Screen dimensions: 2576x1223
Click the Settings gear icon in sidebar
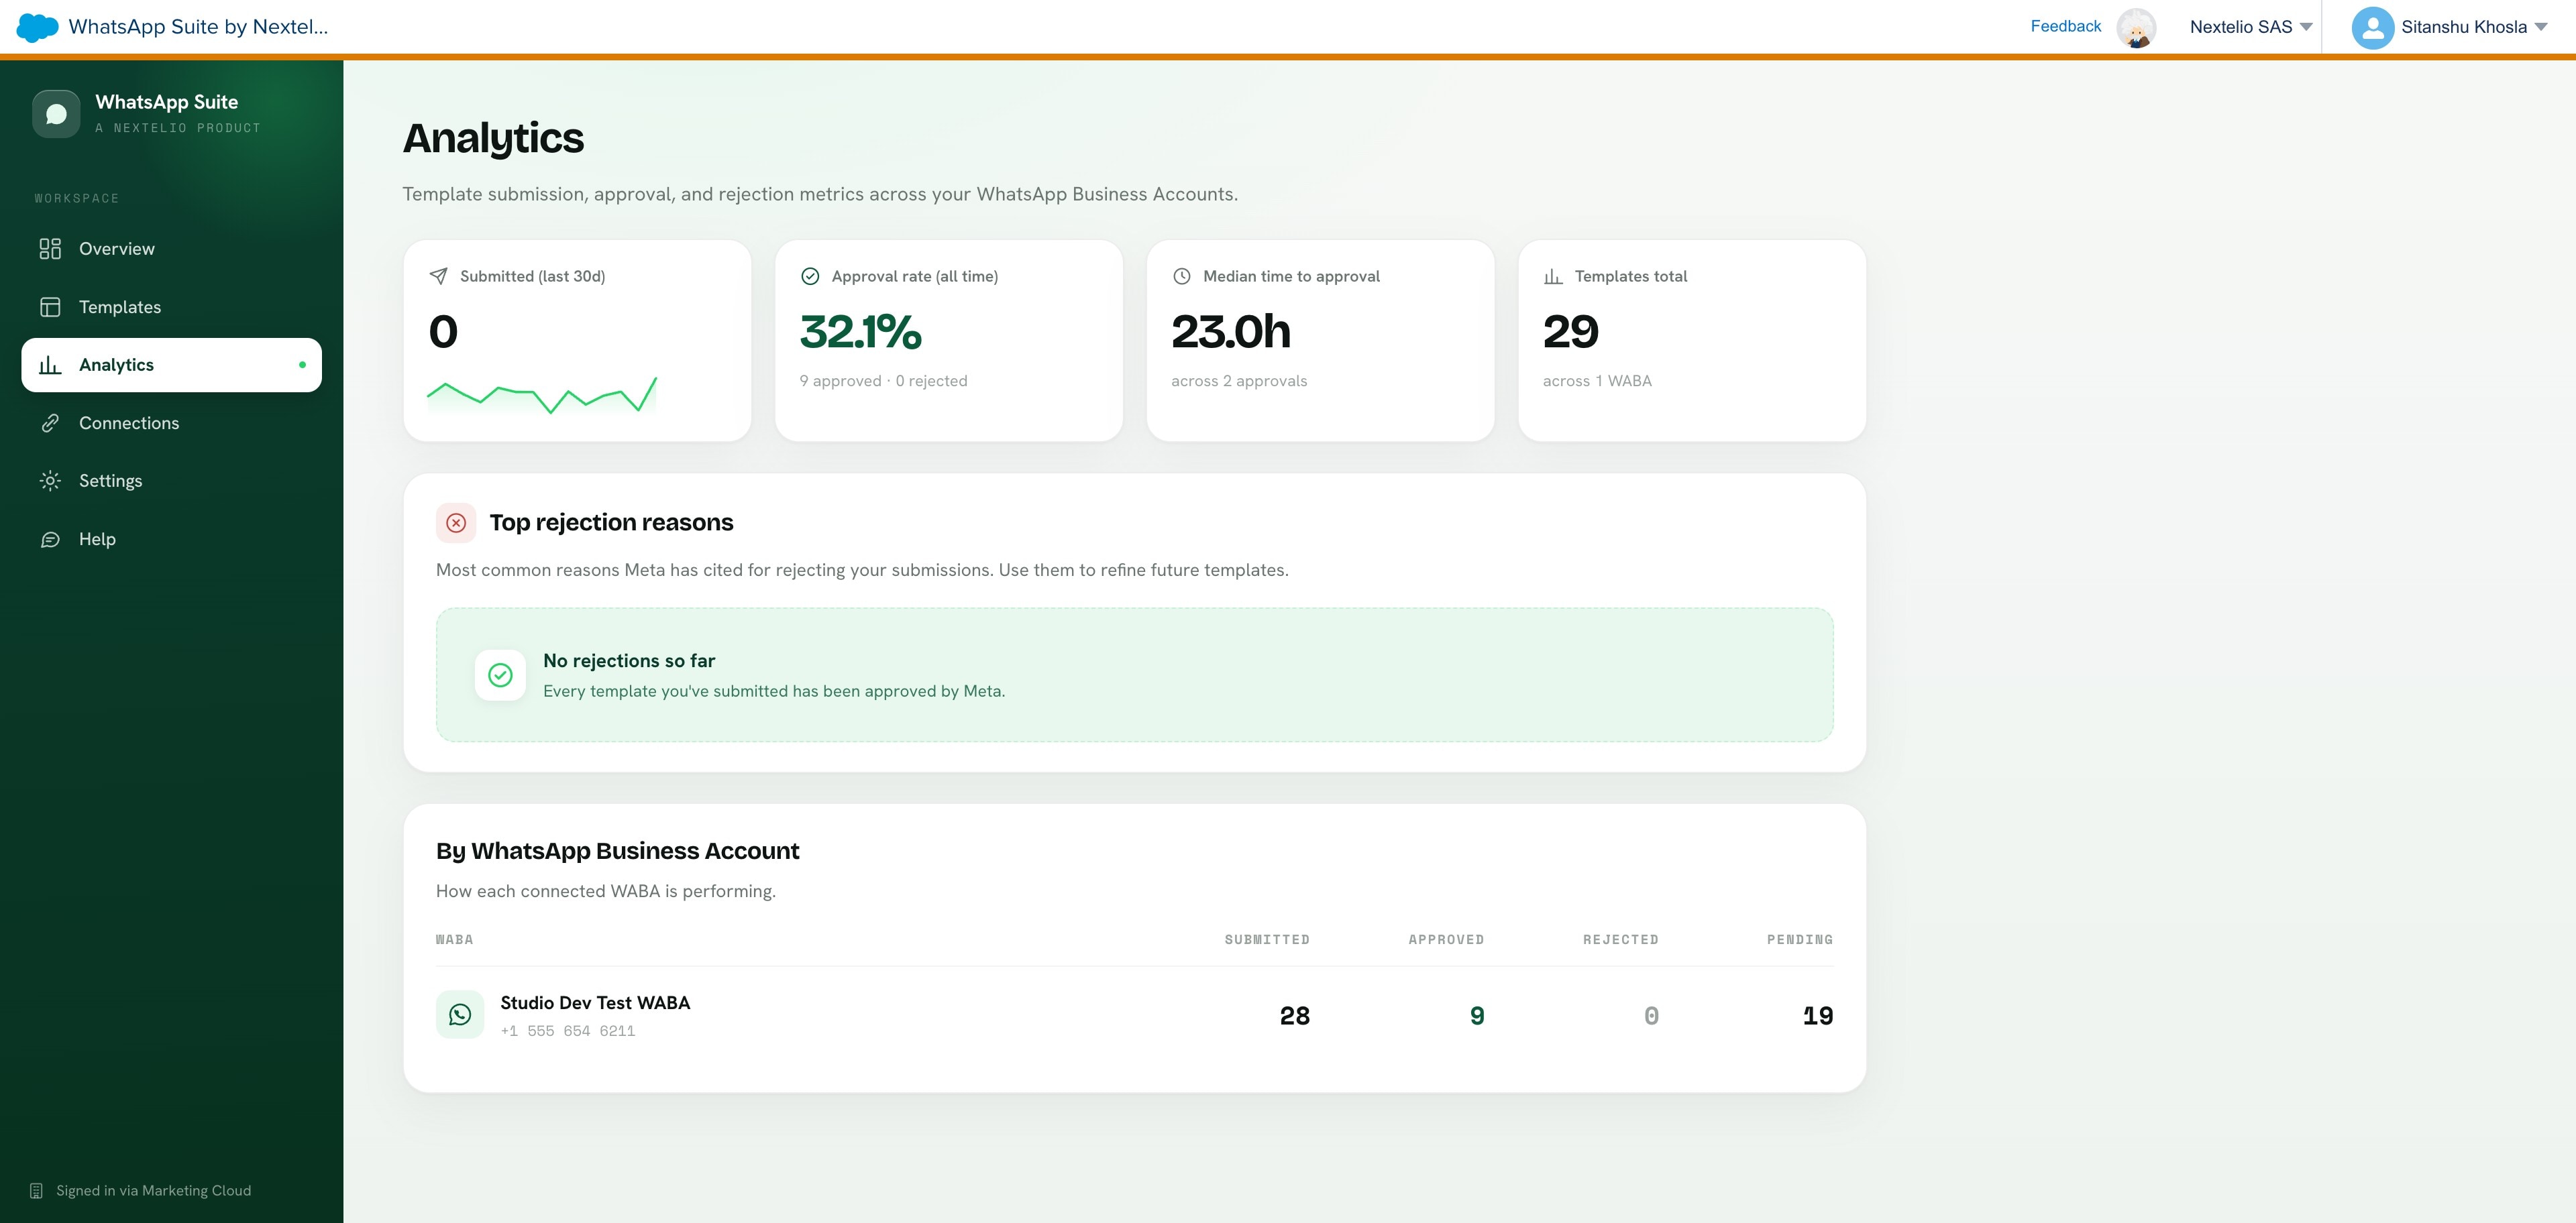click(50, 481)
